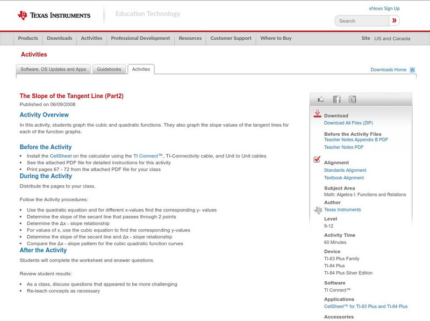Open the Customer Support menu
Image resolution: width=430 pixels, height=321 pixels.
(231, 38)
